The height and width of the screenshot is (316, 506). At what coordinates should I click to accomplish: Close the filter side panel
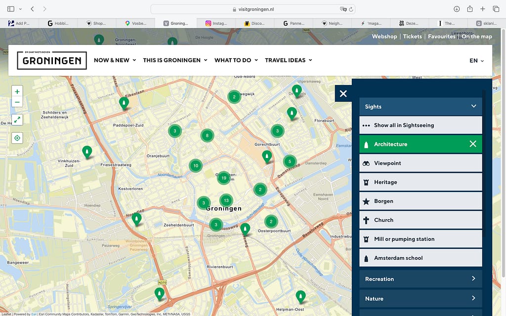[x=343, y=93]
